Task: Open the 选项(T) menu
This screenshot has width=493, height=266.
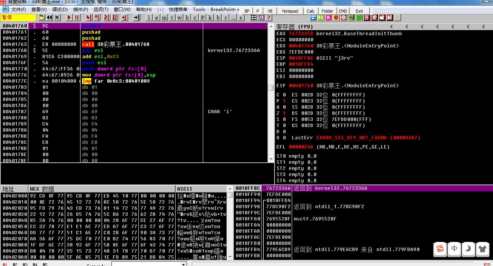Action: [x=101, y=10]
